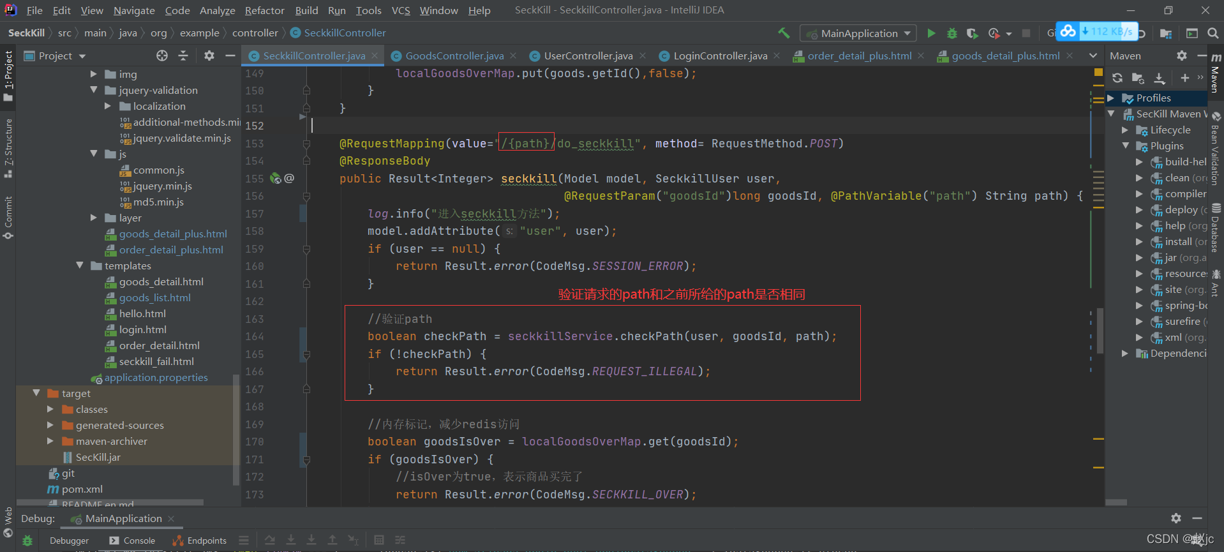Open the Console tab in Debug panel
The height and width of the screenshot is (552, 1224).
click(132, 541)
